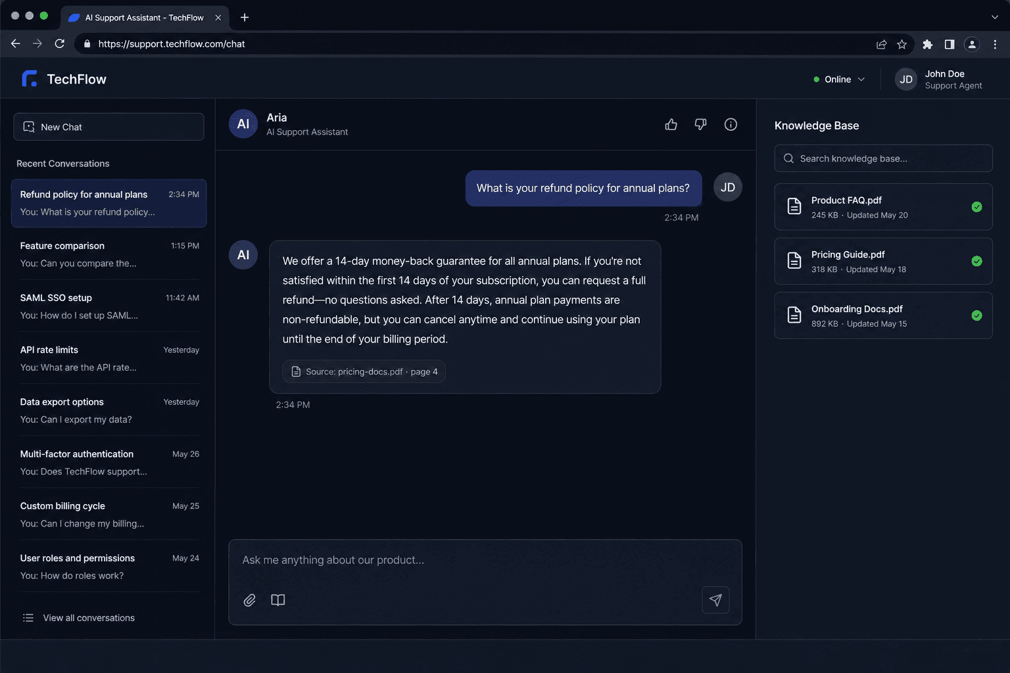The image size is (1010, 673).
Task: Go back to the previous page
Action: click(x=16, y=44)
